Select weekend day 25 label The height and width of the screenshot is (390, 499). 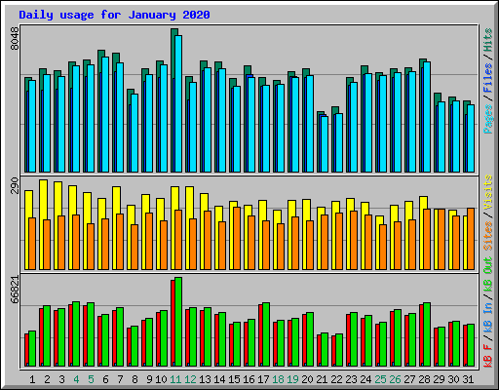point(380,379)
